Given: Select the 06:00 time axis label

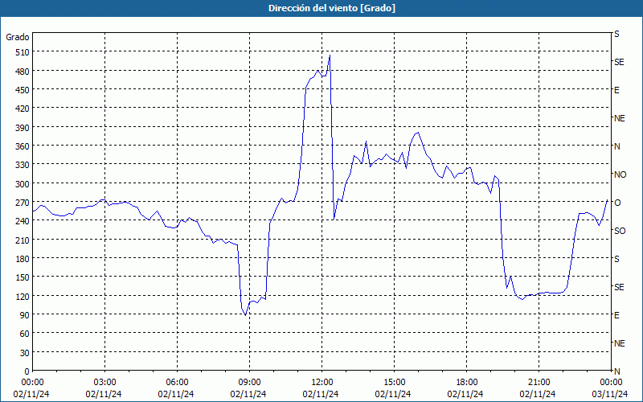Looking at the screenshot, I should tap(177, 383).
